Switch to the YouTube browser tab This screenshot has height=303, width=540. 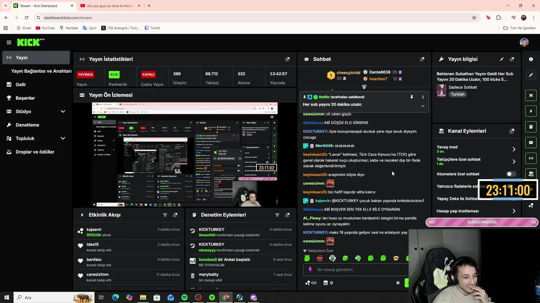point(111,6)
